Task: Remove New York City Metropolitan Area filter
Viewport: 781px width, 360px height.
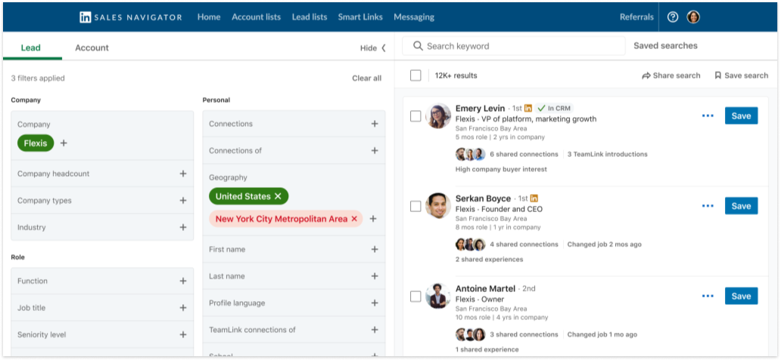Action: (x=354, y=218)
